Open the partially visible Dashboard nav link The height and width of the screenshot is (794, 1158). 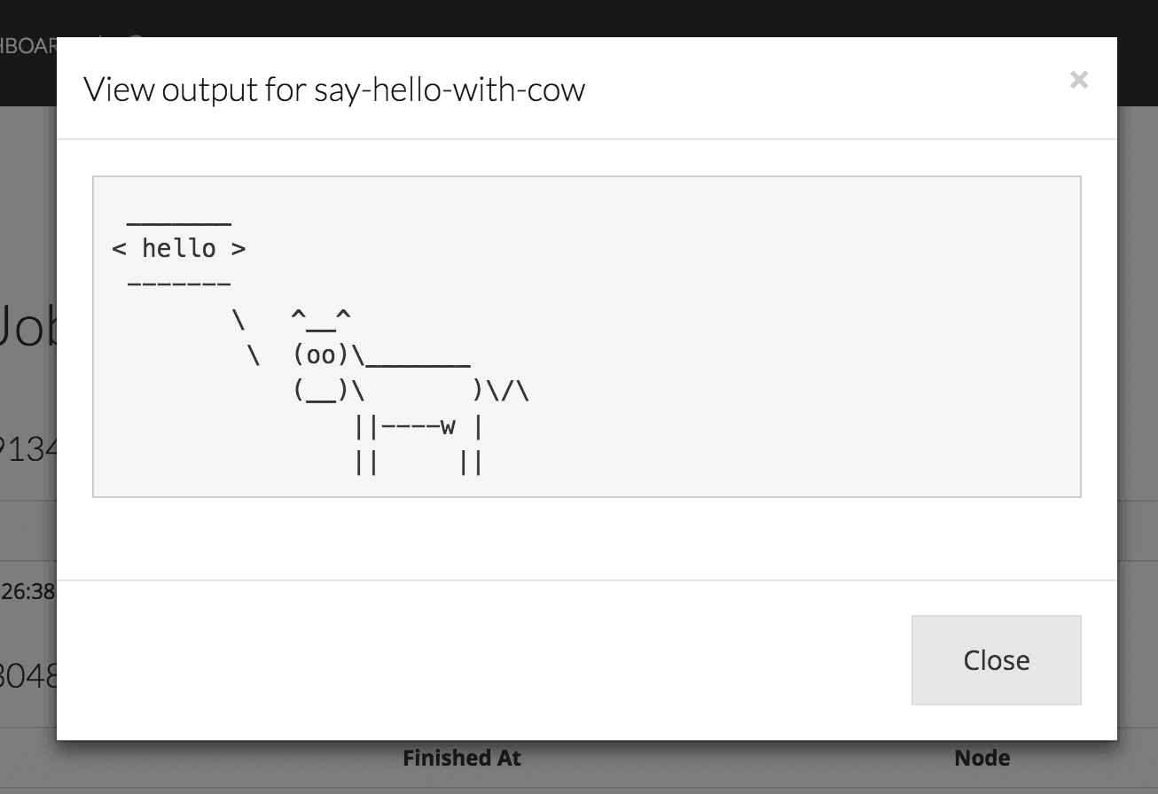pyautogui.click(x=28, y=47)
